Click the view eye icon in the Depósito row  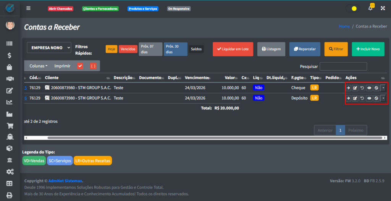click(x=369, y=98)
